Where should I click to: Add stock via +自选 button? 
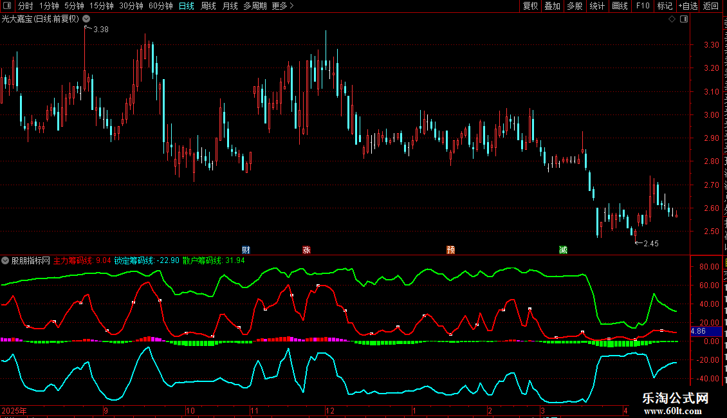688,6
